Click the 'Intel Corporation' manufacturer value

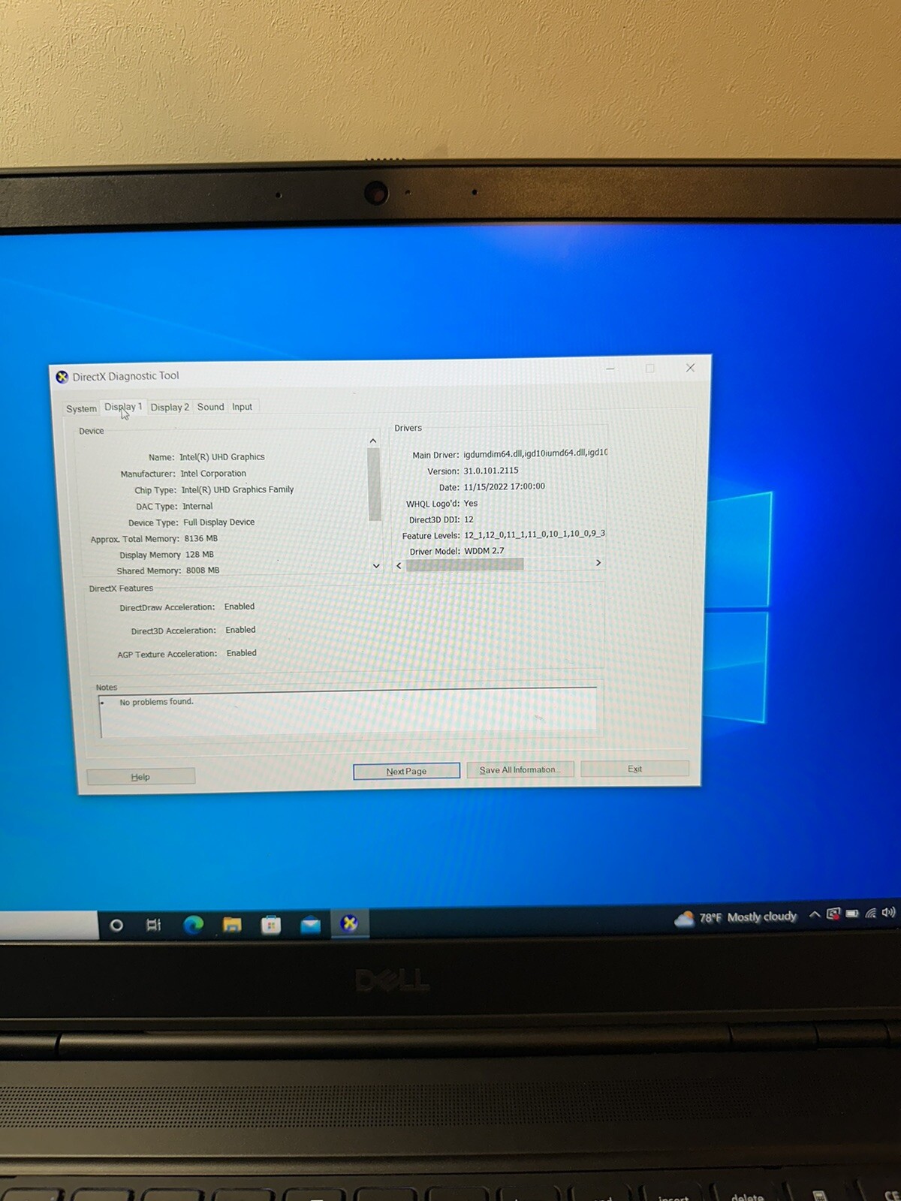point(213,474)
